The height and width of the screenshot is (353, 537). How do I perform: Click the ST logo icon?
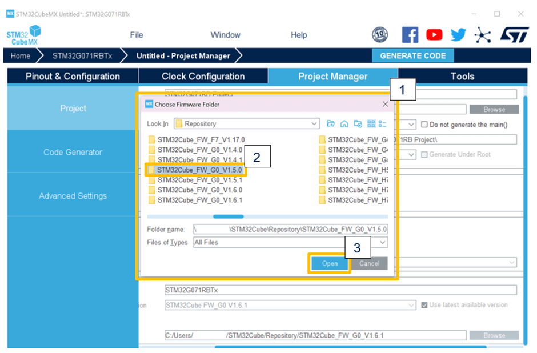tap(514, 35)
